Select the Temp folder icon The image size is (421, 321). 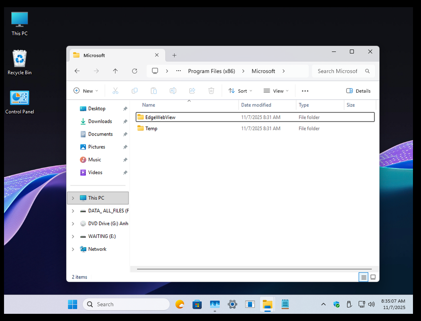pos(140,128)
